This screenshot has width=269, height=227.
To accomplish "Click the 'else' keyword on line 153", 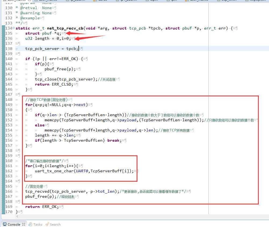I will [40, 125].
